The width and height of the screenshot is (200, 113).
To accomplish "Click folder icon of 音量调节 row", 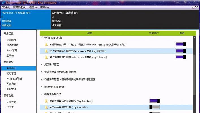I will coord(46,51).
